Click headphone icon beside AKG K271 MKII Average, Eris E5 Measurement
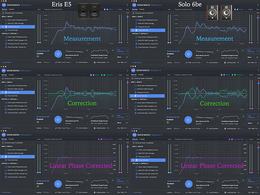 point(6,23)
